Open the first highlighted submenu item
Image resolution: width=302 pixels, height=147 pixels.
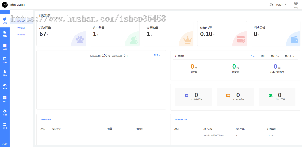[x=21, y=21]
